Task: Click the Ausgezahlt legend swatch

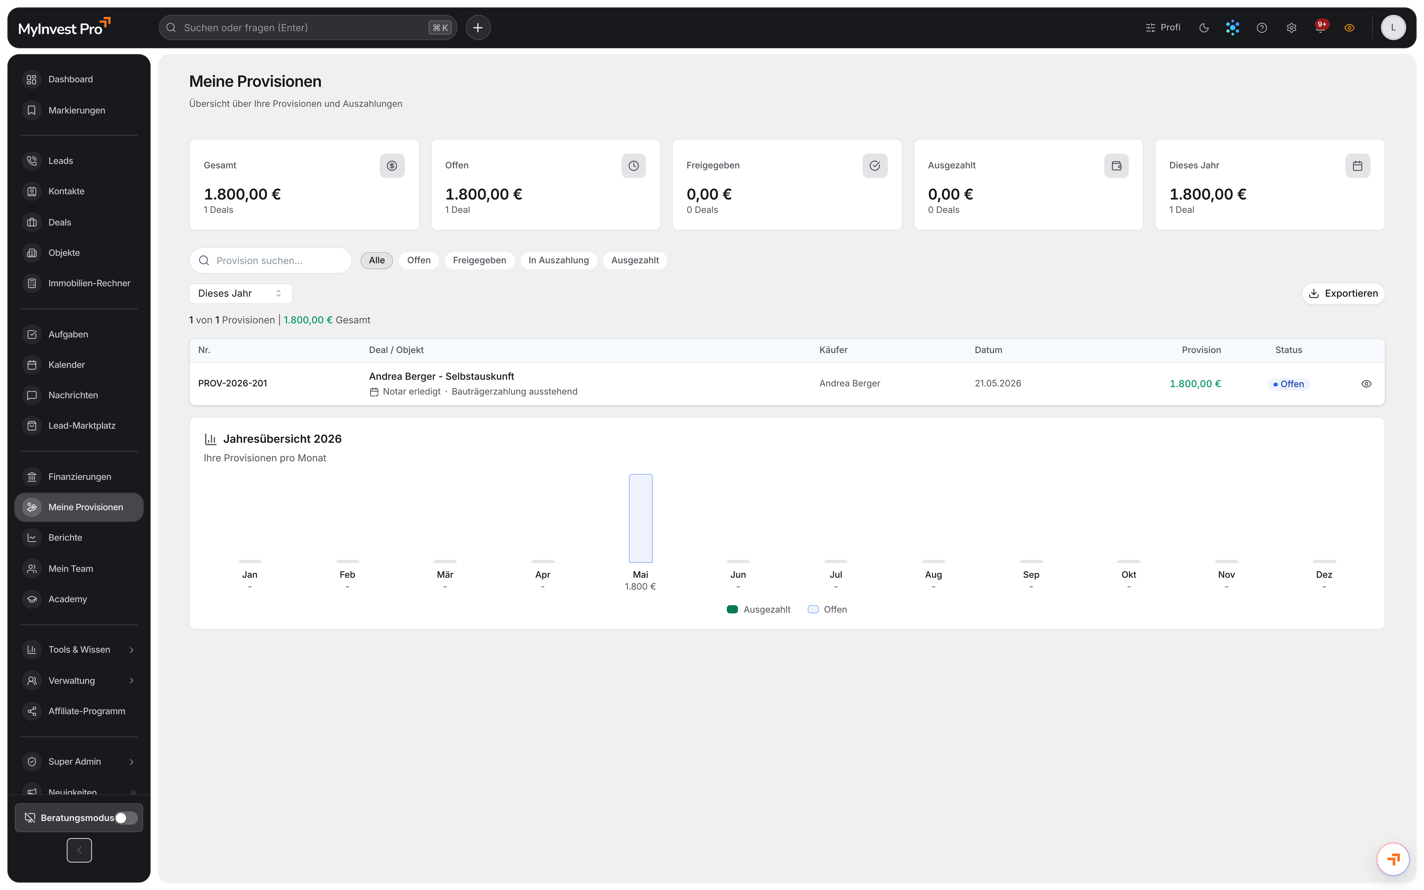Action: (732, 609)
